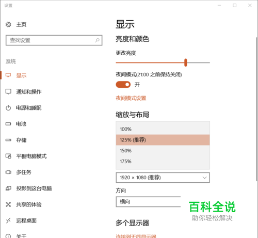Viewport: 258px width, 238px height.
Task: Open power and sleep icon
Action: (8, 108)
